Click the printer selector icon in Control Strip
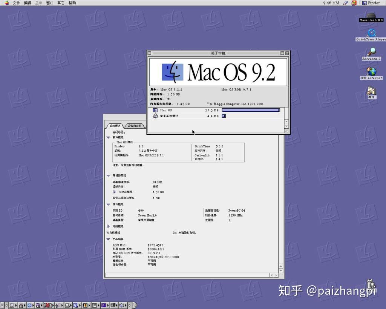Image resolution: width=386 pixels, height=309 pixels. pos(67,305)
